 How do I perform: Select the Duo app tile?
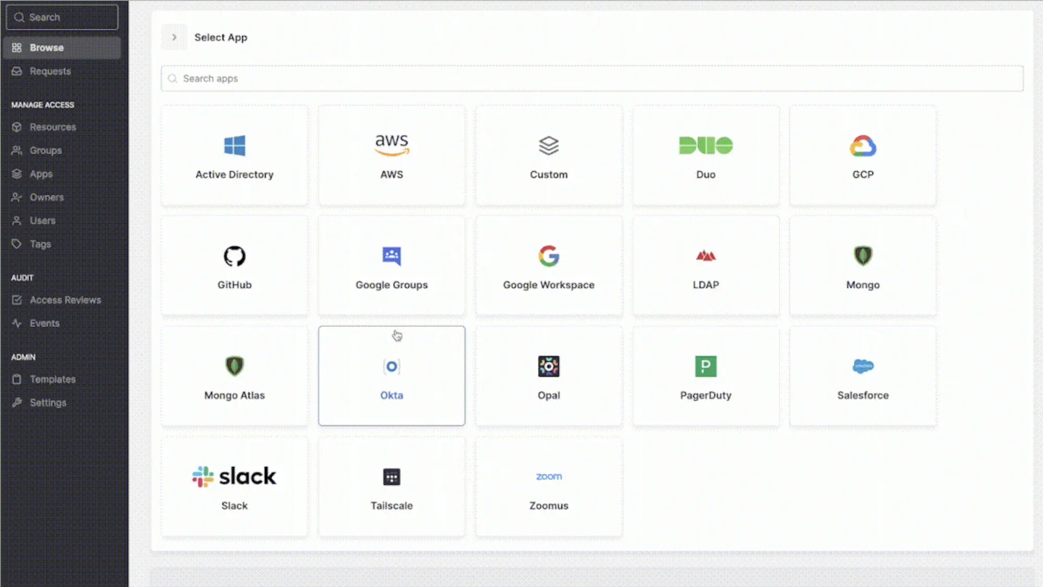[x=706, y=155]
